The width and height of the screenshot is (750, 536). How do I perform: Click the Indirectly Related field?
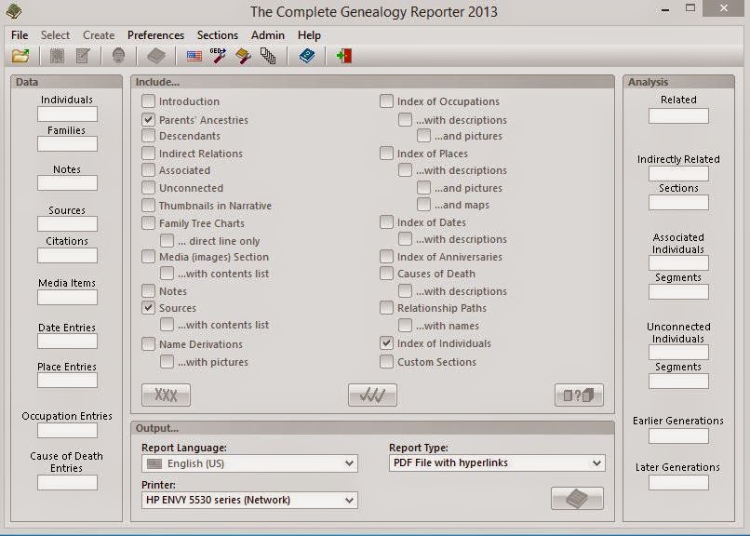678,174
